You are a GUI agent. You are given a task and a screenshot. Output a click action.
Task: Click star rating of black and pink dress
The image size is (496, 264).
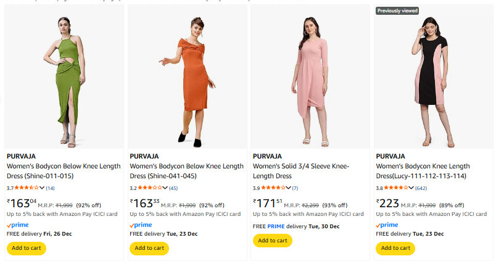(396, 188)
